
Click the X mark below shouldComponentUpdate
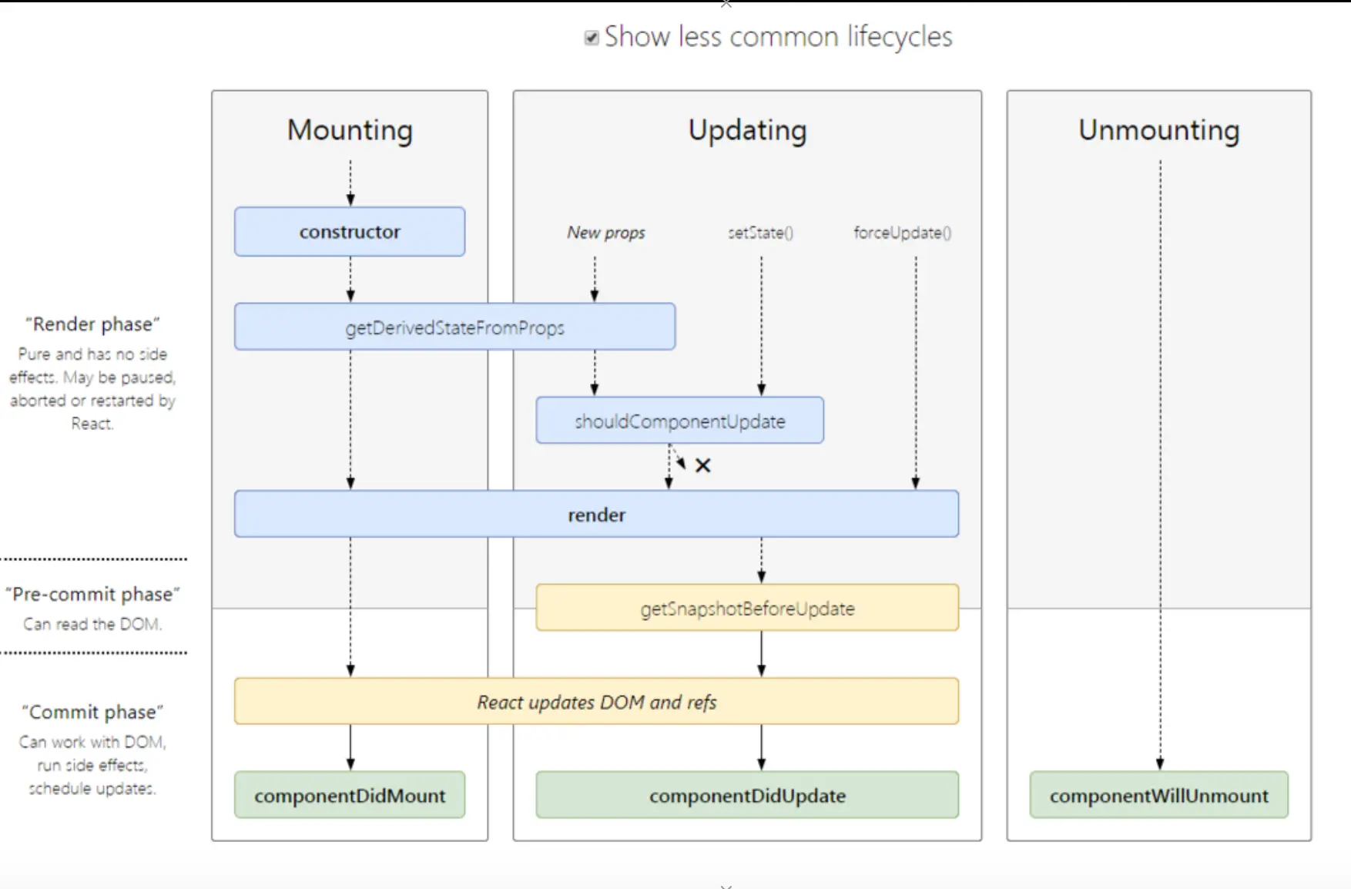coord(702,465)
